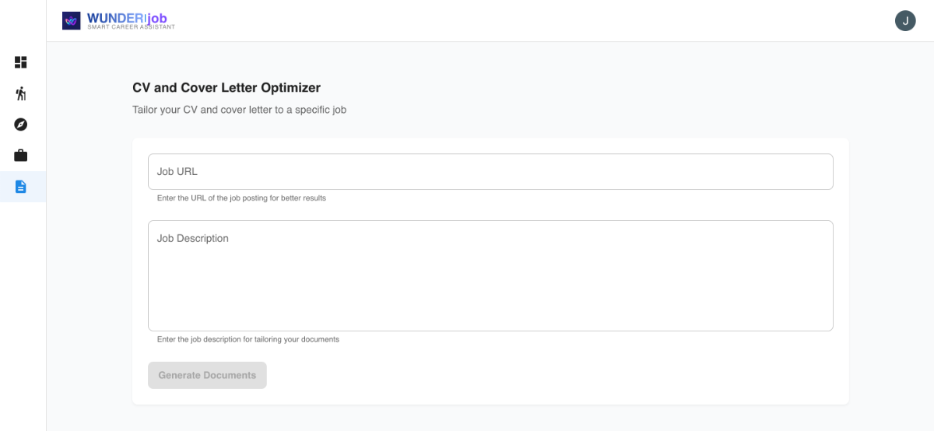Image resolution: width=934 pixels, height=431 pixels.
Task: Click the document optimizer sidebar icon
Action: 21,187
